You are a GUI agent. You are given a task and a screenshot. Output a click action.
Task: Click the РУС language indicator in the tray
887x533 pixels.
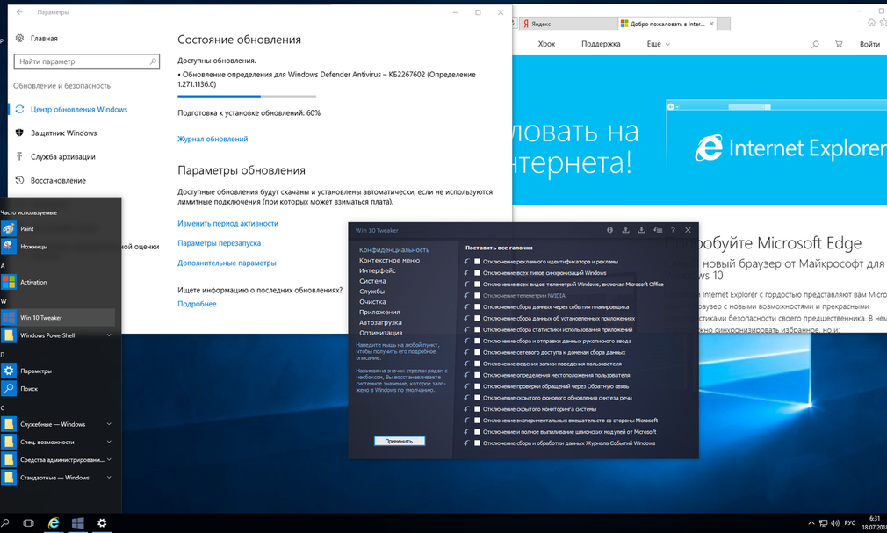point(849,523)
